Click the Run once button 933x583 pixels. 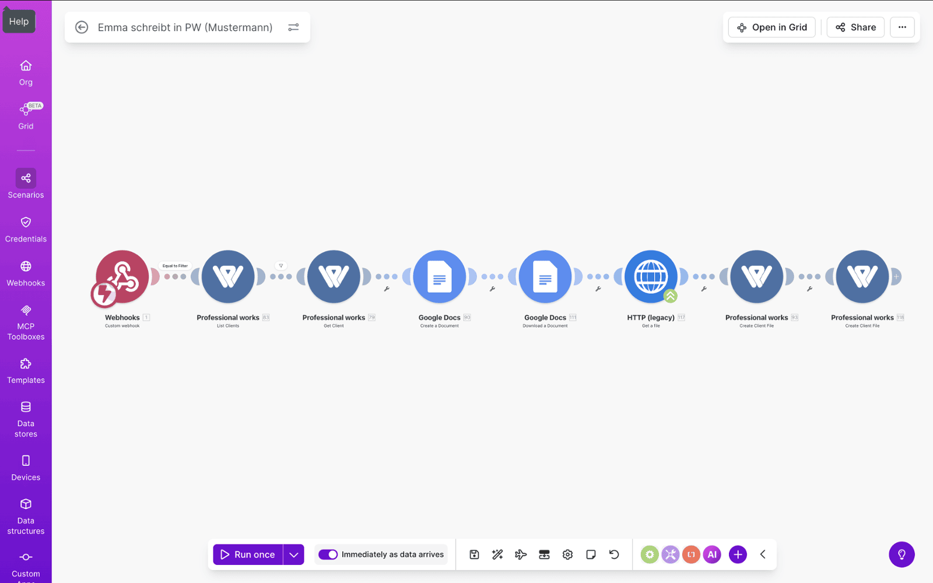[248, 554]
